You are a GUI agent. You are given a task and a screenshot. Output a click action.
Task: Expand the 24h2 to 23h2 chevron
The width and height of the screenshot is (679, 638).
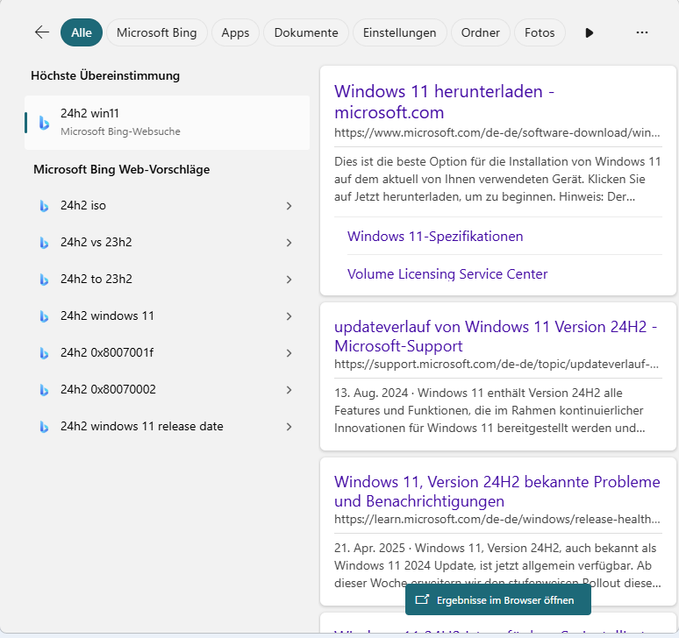(x=289, y=280)
